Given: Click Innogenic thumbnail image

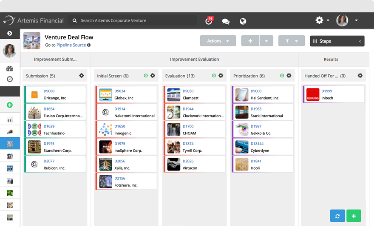Looking at the screenshot, I should pos(105,129).
